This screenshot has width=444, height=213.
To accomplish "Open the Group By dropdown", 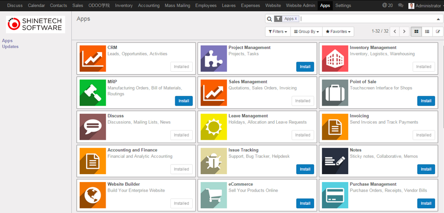I will (307, 31).
